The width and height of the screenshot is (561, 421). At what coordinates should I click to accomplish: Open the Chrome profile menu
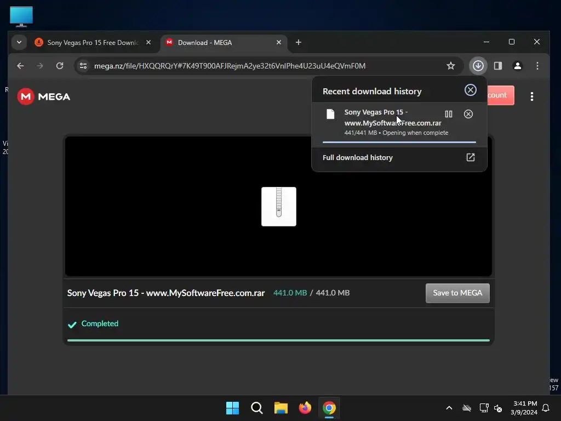[x=517, y=66]
